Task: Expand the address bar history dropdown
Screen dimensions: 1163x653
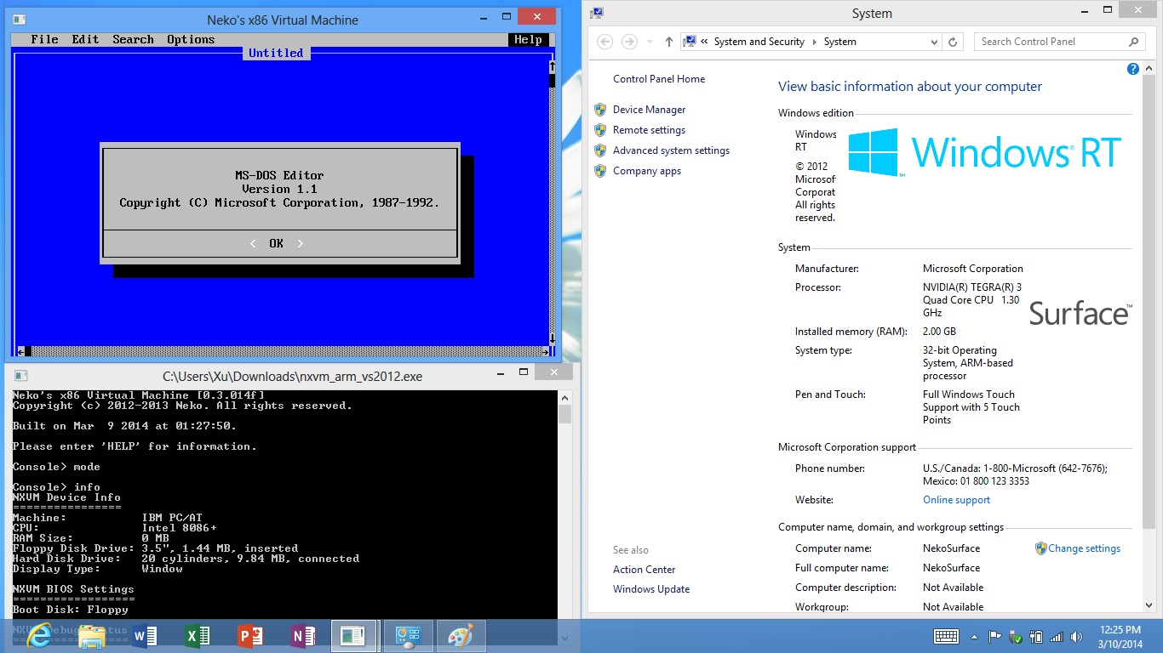Action: (x=933, y=42)
